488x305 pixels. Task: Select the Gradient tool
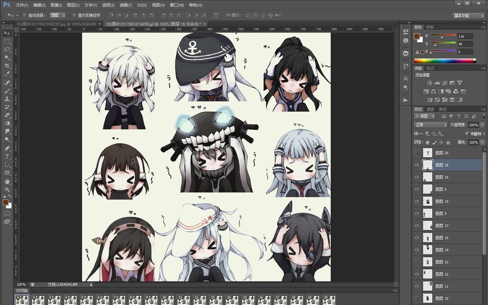pos(7,123)
